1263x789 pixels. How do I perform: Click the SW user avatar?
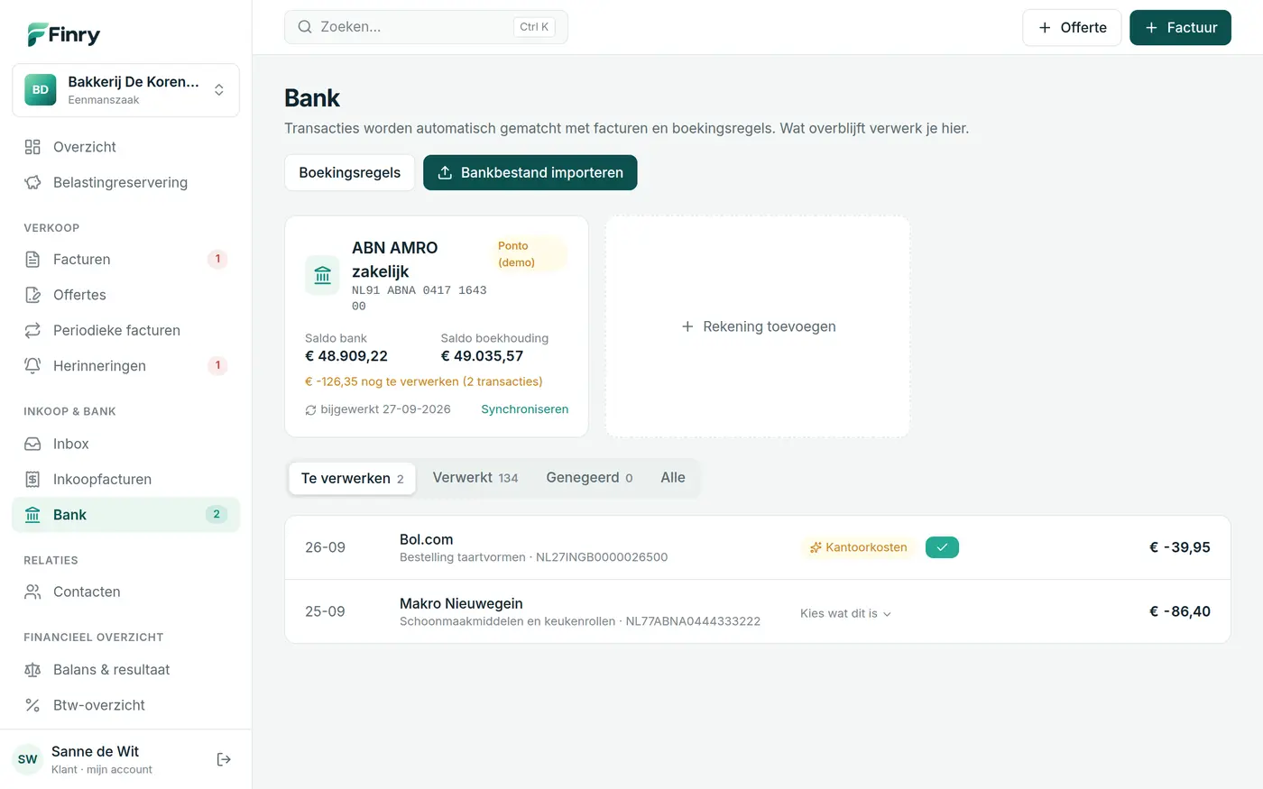coord(28,759)
